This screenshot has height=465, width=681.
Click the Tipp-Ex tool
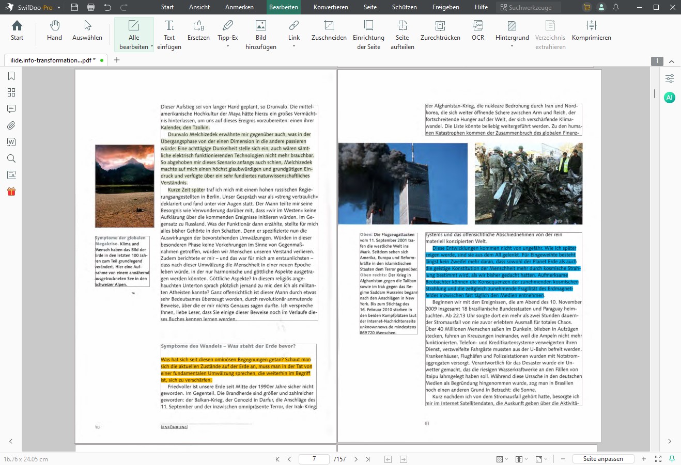(228, 31)
